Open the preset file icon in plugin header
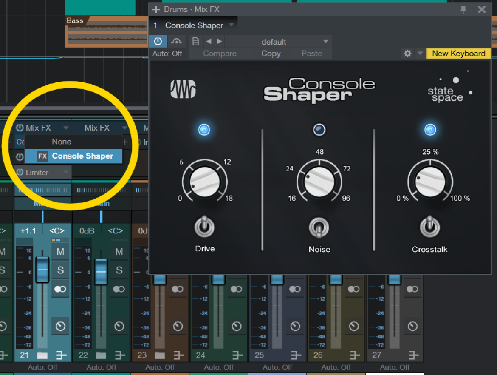 point(196,41)
